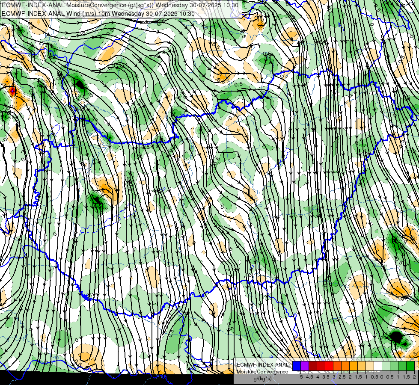Click the 0 tick label on the legend
The image size is (419, 385).
pyautogui.click(x=382, y=377)
